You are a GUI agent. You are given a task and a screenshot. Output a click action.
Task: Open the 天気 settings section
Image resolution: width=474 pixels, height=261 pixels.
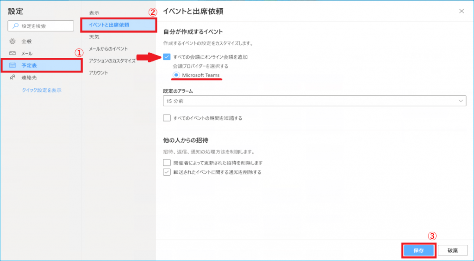coord(94,36)
